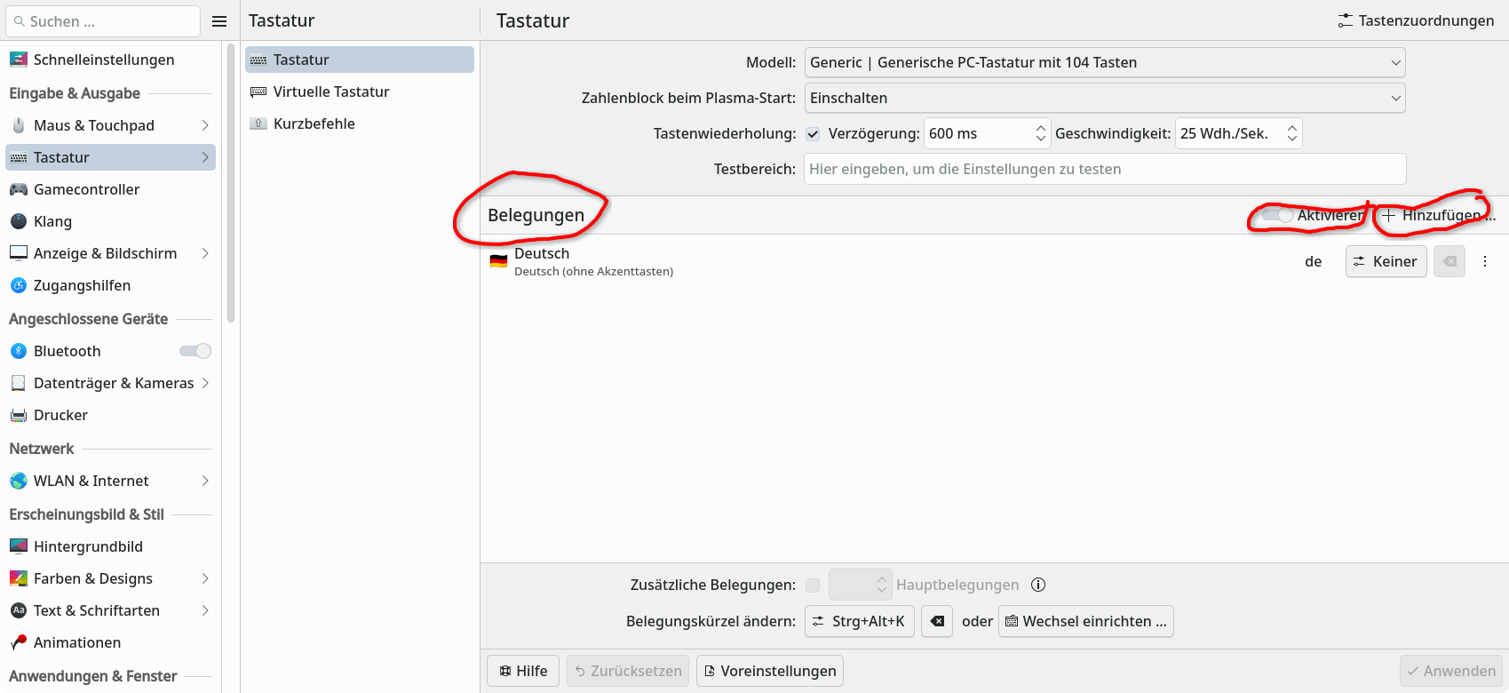Click the Testbereich input field
The width and height of the screenshot is (1509, 693).
(x=1105, y=169)
